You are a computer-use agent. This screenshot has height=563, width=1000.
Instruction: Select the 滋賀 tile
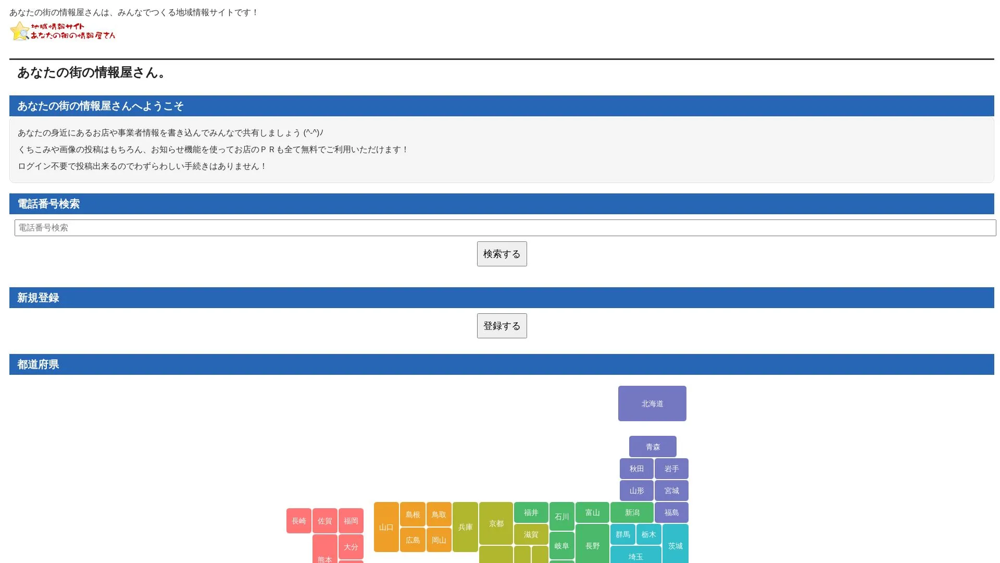click(x=531, y=534)
